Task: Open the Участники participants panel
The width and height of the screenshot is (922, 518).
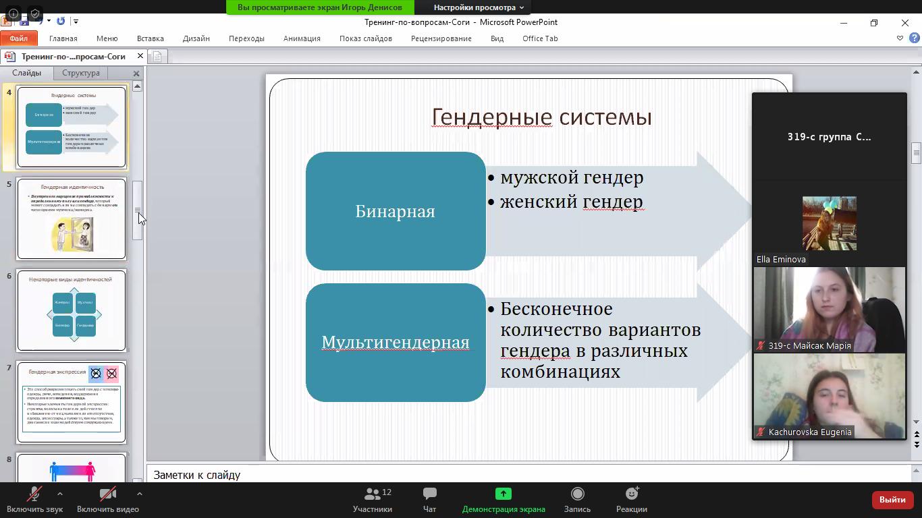Action: 372,500
